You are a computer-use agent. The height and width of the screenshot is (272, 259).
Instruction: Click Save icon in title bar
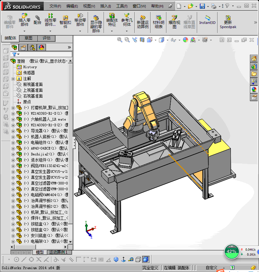point(202,6)
